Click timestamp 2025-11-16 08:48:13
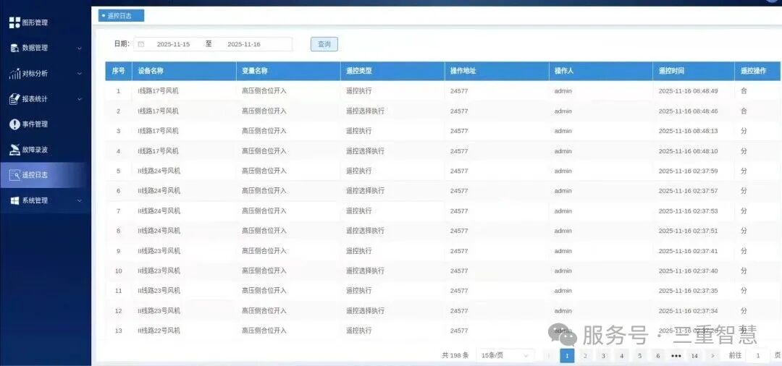The height and width of the screenshot is (366, 782). 689,131
